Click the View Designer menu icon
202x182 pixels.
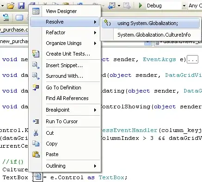[36, 11]
